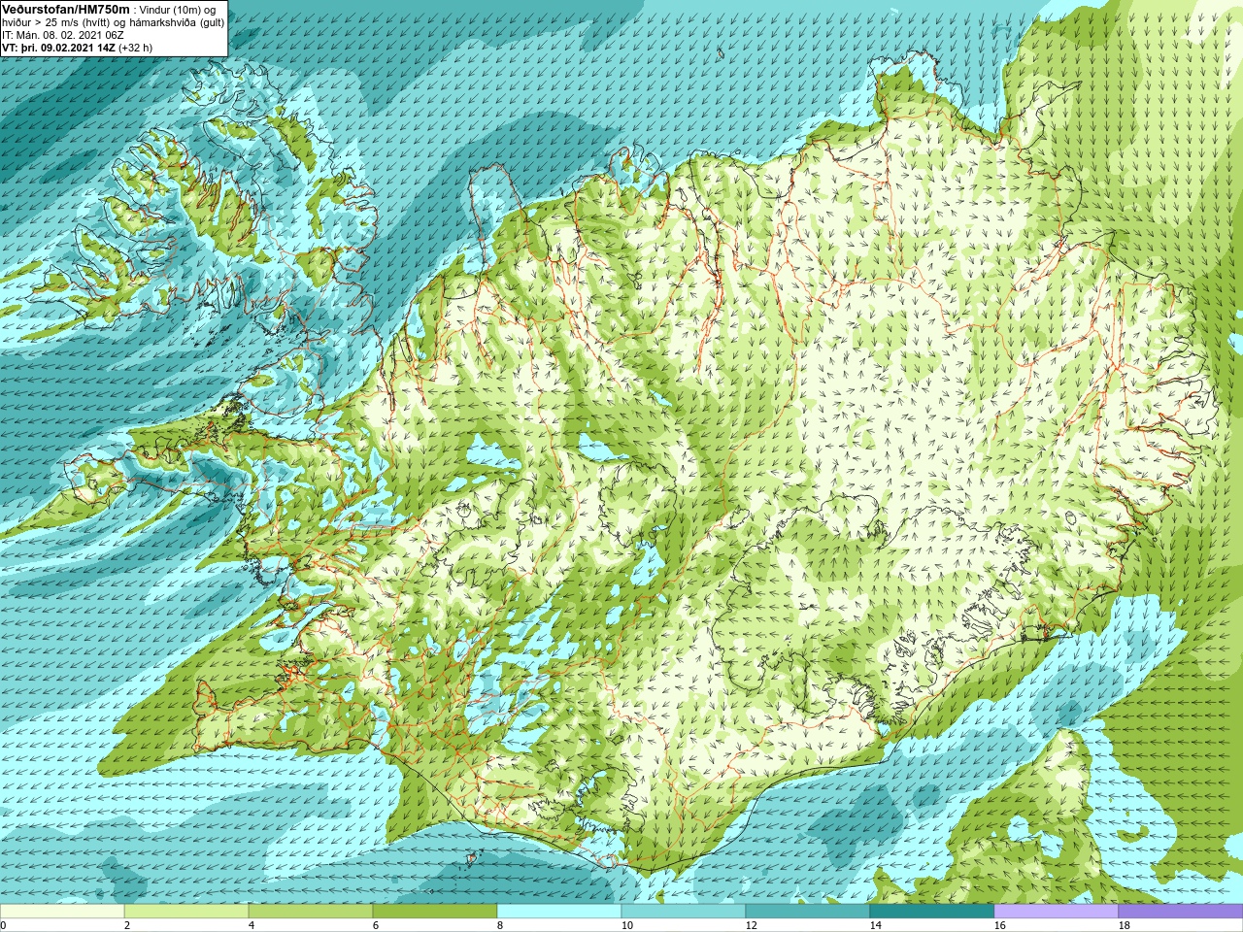Click the legend tick label '14'
Viewport: 1243px width, 932px height.
875,925
